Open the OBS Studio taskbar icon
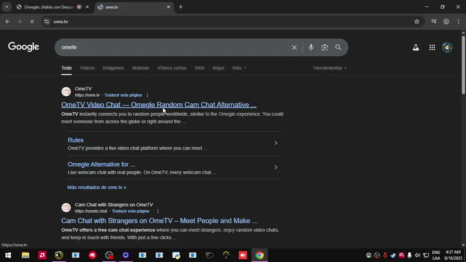Image resolution: width=466 pixels, height=262 pixels. coord(109,255)
